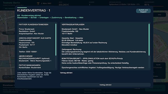Click the Vertragsunterlagen panel scrollbar
Viewport: 168px width, 94px height.
149,40
